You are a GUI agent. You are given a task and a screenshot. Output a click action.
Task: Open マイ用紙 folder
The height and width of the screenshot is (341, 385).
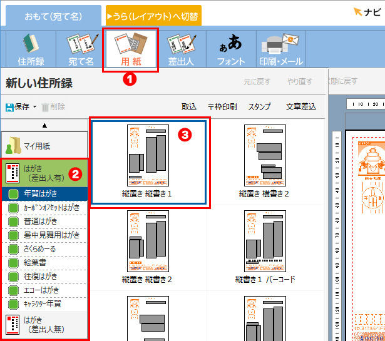click(x=44, y=146)
